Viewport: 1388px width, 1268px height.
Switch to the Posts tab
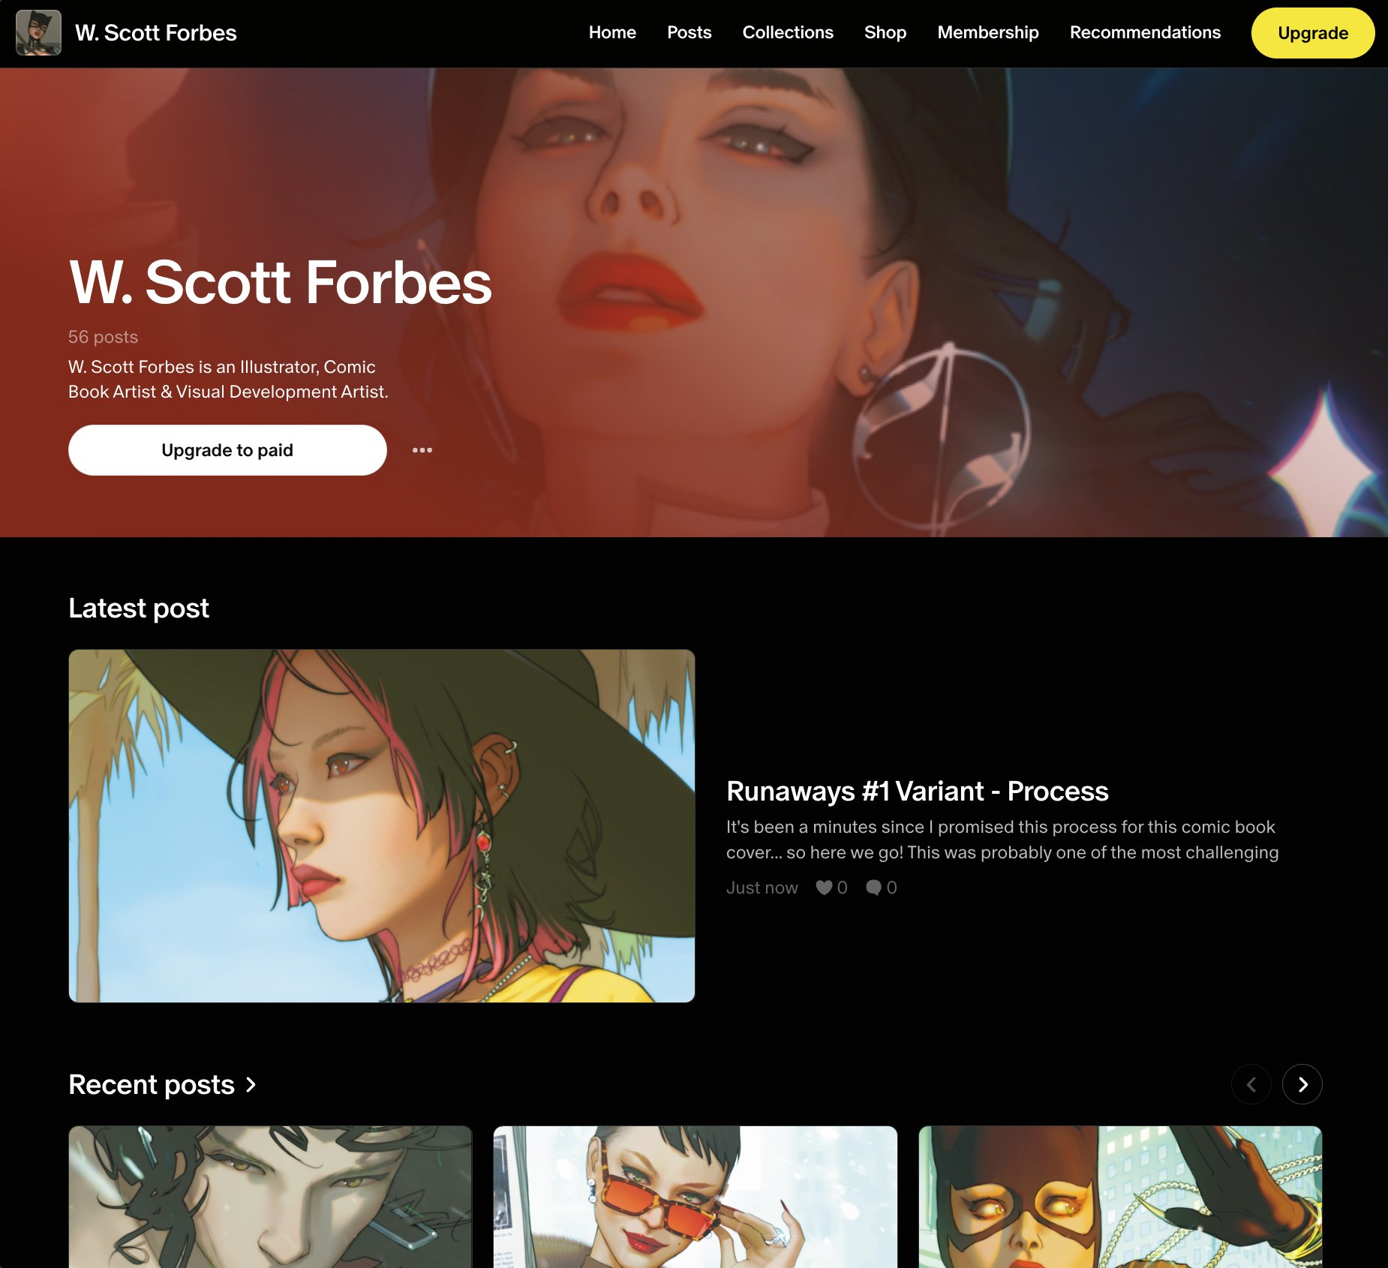[x=689, y=32]
